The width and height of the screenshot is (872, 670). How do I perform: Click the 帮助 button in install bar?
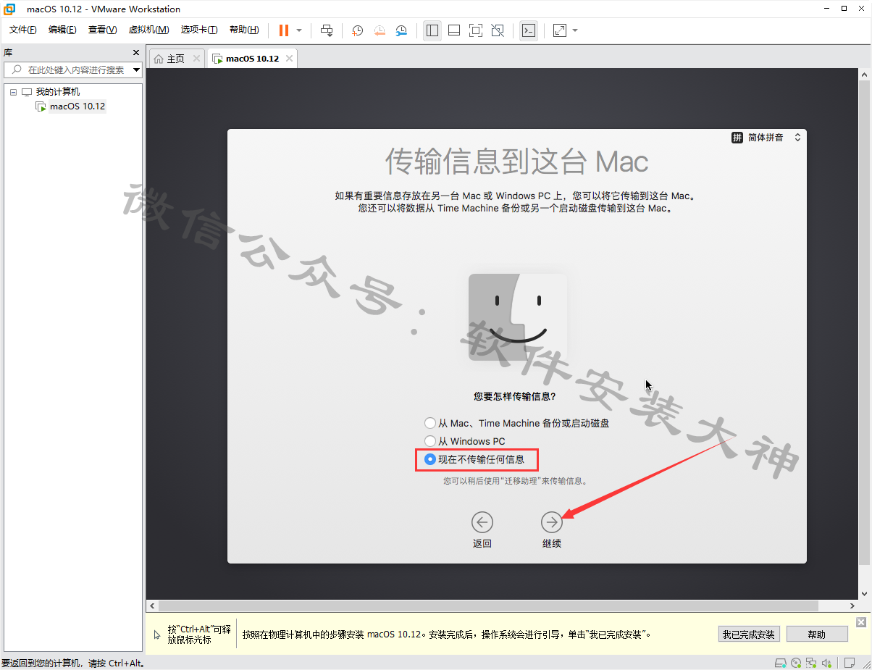tap(816, 635)
